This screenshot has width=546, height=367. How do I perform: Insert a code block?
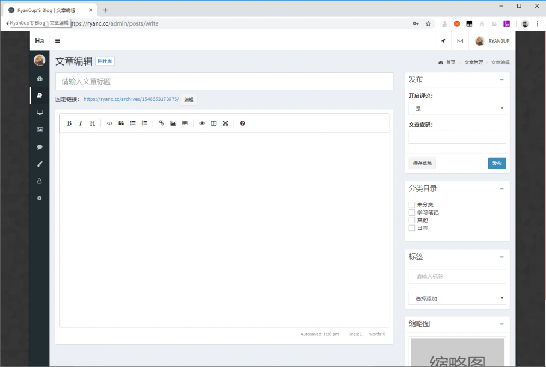tap(109, 123)
